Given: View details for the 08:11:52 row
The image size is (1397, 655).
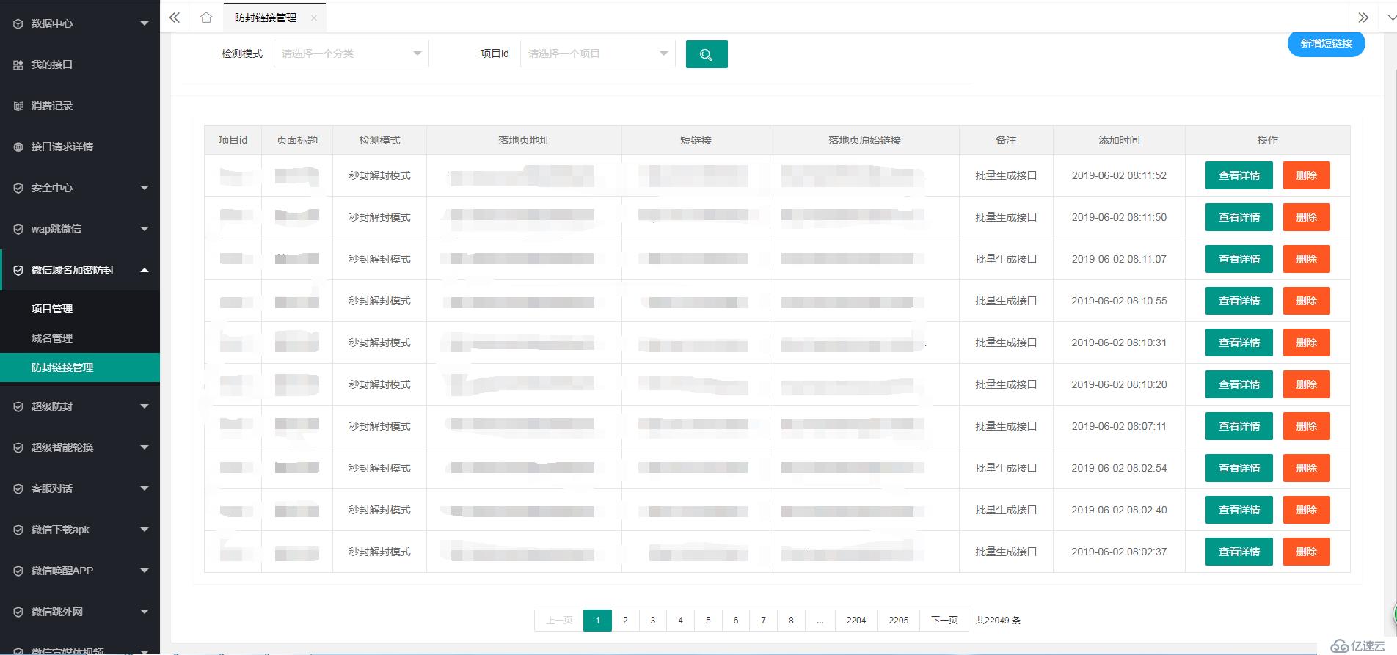Looking at the screenshot, I should [1239, 175].
